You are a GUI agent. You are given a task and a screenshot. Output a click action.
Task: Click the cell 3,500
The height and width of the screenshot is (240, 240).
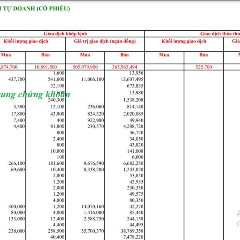(x=19, y=107)
